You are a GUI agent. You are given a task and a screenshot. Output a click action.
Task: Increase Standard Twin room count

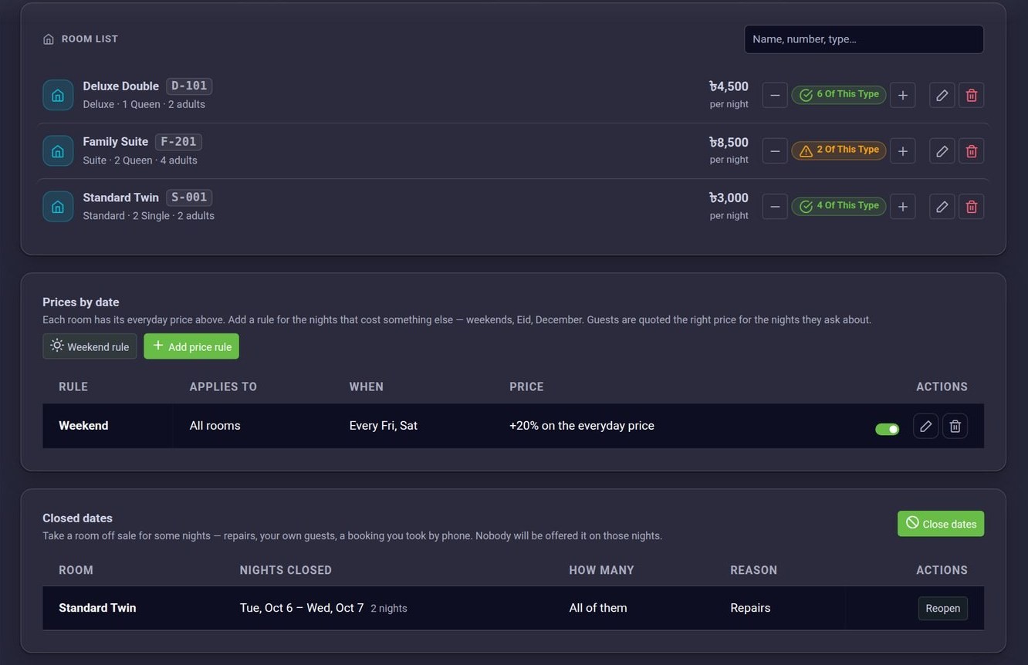902,206
